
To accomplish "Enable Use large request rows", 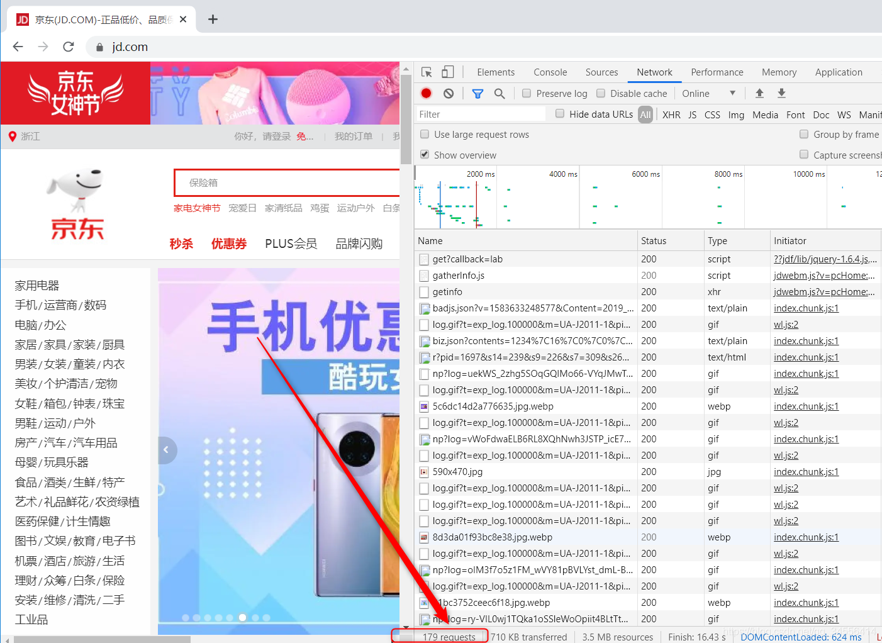I will 425,134.
